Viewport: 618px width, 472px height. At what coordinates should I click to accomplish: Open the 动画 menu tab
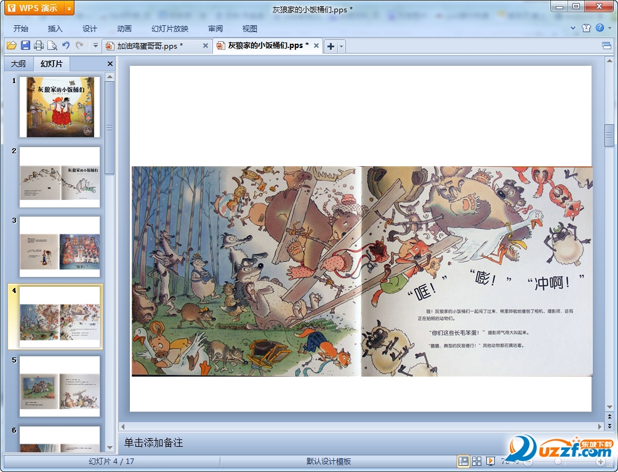click(124, 29)
